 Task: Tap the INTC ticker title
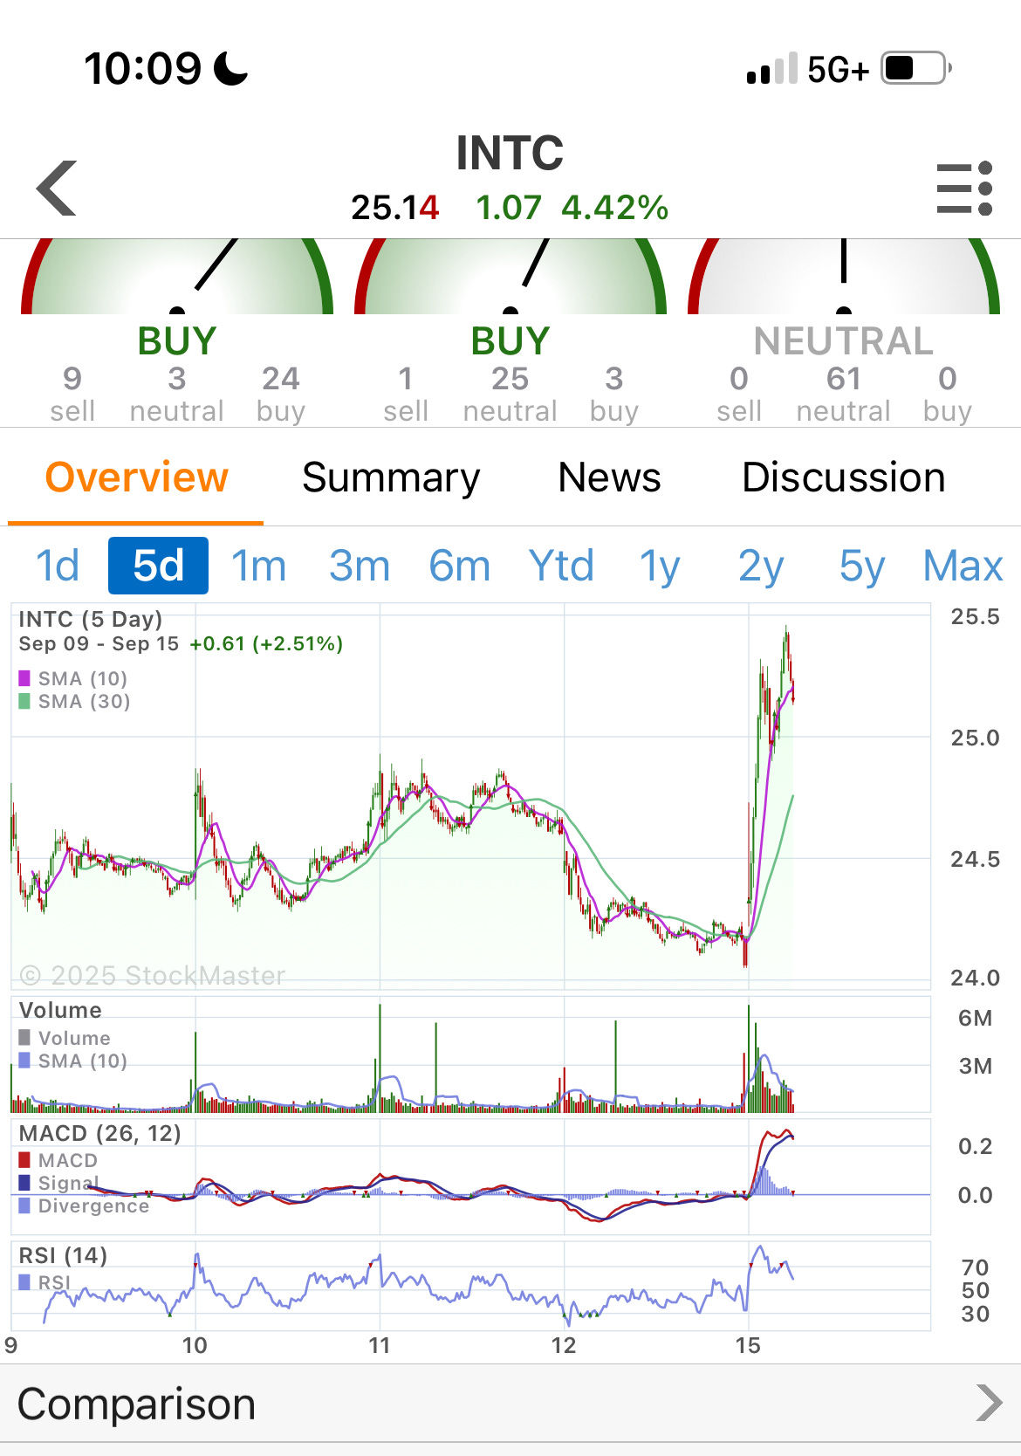[x=510, y=153]
